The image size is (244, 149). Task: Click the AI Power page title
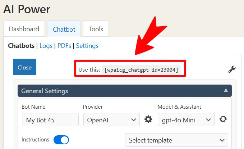coord(27,9)
